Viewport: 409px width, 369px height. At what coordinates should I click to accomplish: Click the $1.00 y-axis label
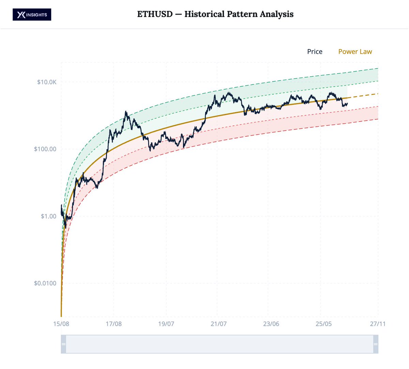tap(48, 216)
